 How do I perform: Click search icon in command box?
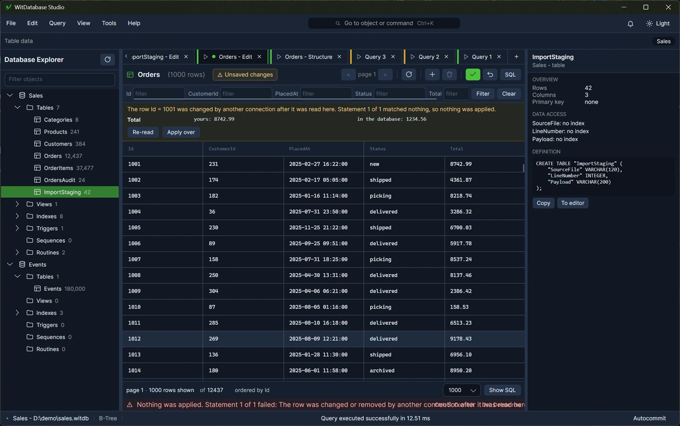[x=338, y=23]
